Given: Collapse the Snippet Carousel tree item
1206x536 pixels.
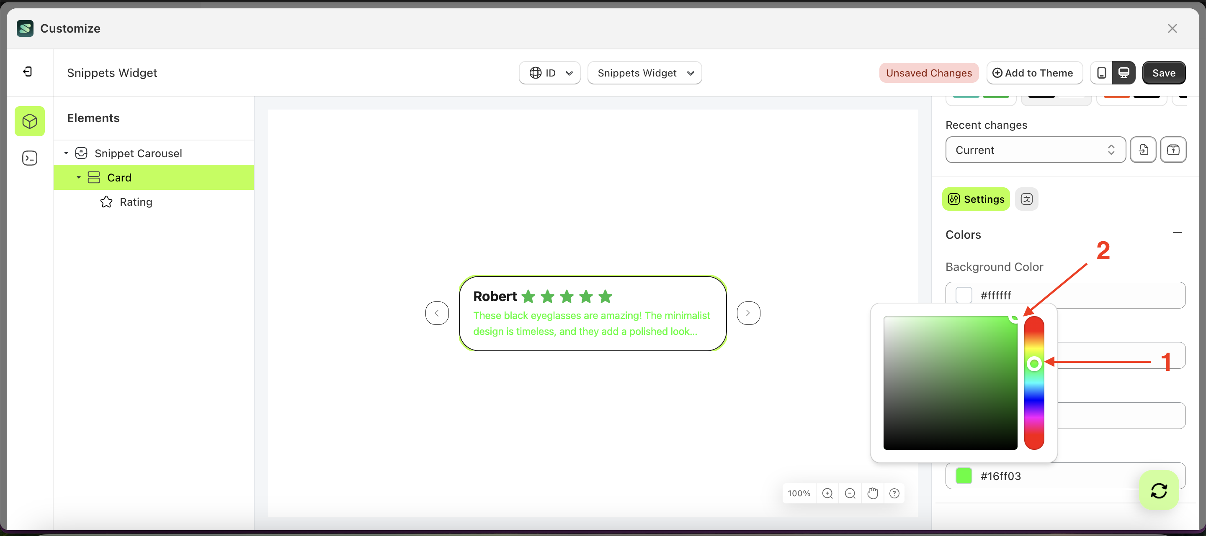Looking at the screenshot, I should (66, 153).
